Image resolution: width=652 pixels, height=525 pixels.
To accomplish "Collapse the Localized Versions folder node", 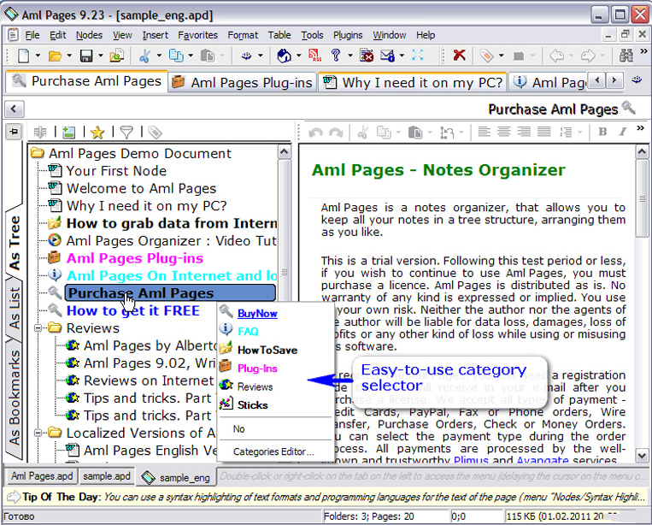I will click(38, 433).
